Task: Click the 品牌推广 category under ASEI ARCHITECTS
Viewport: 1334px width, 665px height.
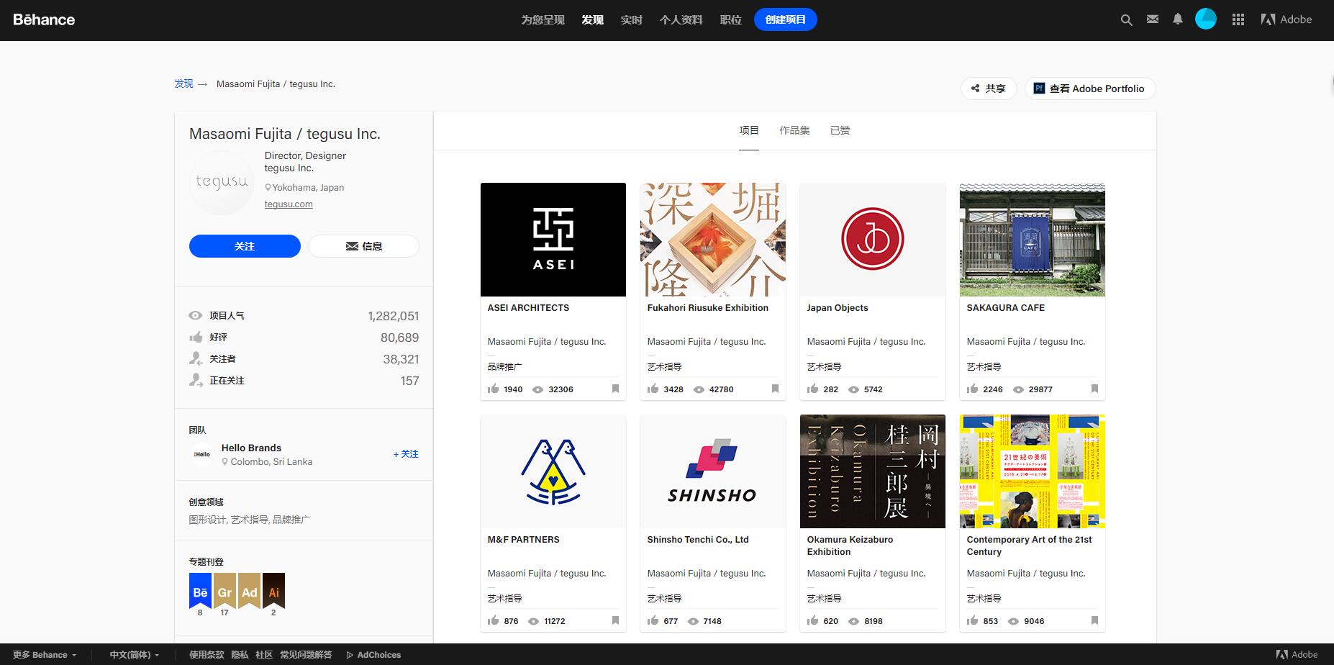Action: coord(504,366)
